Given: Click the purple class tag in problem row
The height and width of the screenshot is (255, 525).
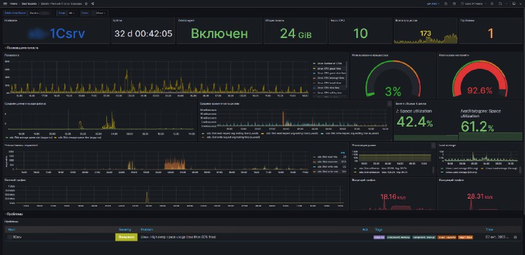Looking at the screenshot, I should click(379, 237).
